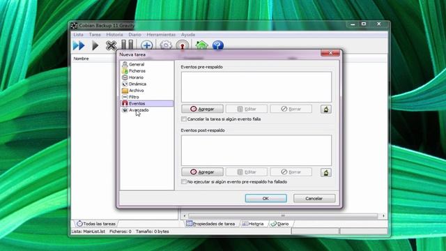Click horizontal scrollbar in main window
Screen dimensions: 446x251
tap(283, 216)
